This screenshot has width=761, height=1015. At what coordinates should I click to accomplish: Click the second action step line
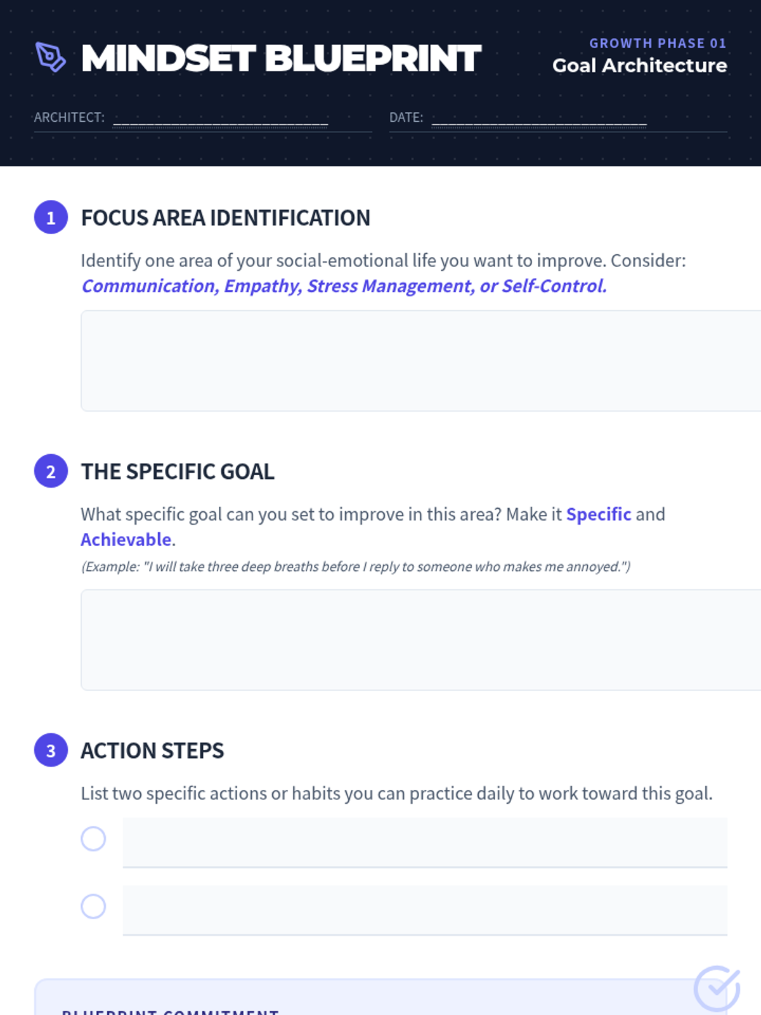pyautogui.click(x=425, y=910)
